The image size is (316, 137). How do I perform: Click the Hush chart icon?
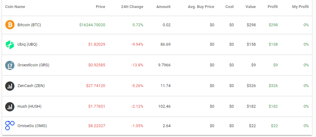click(x=10, y=106)
